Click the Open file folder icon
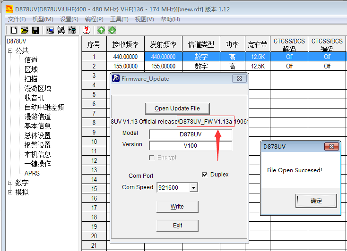 click(24, 30)
